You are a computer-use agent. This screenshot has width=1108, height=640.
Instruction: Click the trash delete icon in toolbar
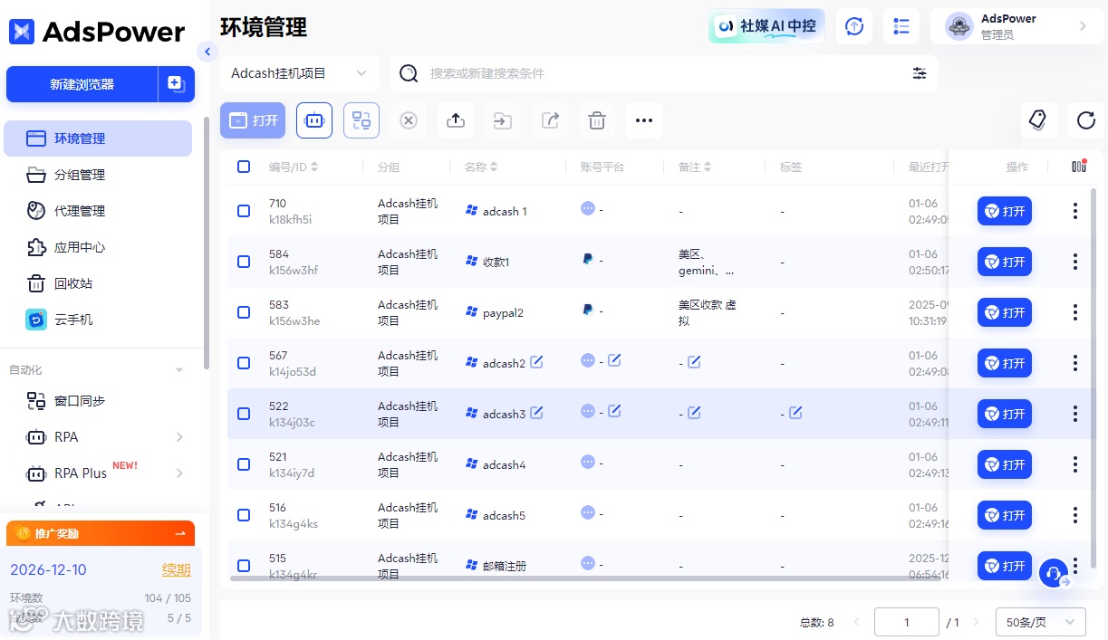[x=597, y=120]
